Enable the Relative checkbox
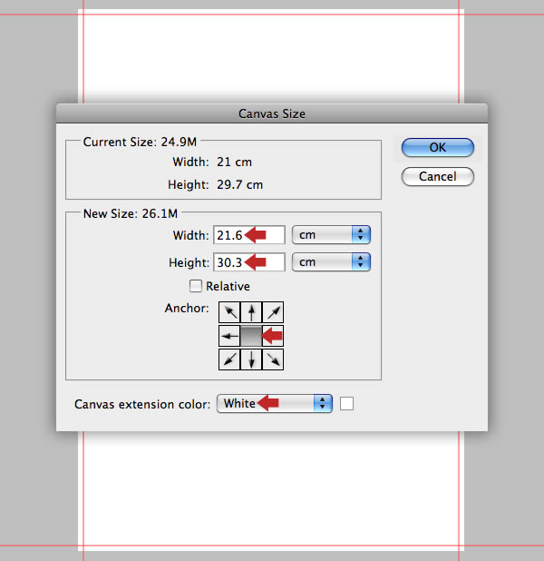This screenshot has width=544, height=561. pos(196,286)
